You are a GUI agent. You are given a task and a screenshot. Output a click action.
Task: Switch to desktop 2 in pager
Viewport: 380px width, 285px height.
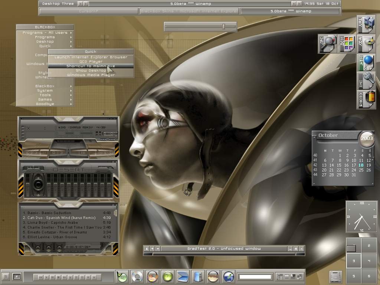[369, 246]
